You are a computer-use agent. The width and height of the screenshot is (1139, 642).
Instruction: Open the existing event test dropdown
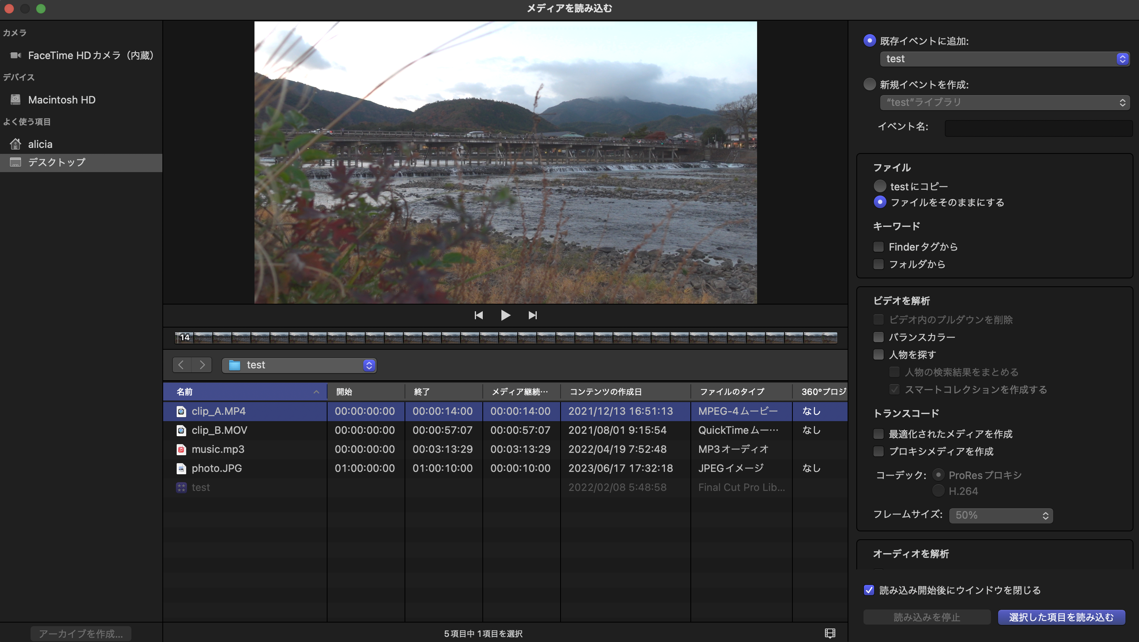point(1004,59)
